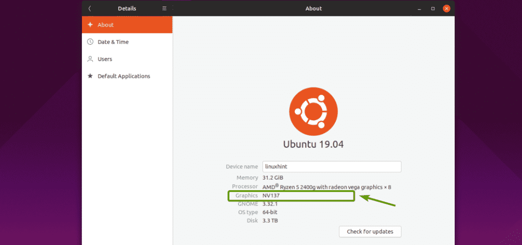This screenshot has width=522, height=245.
Task: Click the Users person icon
Action: [x=90, y=59]
